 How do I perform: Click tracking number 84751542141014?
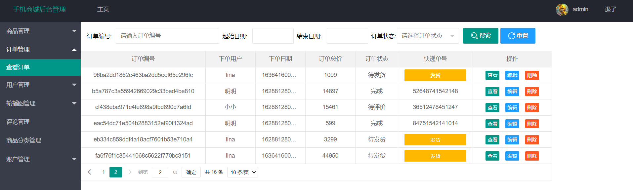pos(435,123)
